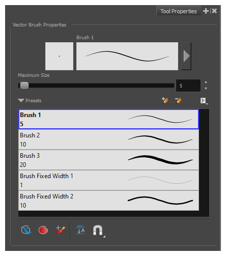Select the Brush 2 preset
This screenshot has width=226, height=256.
(108, 139)
